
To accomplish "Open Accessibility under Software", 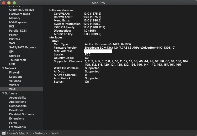I will click(18, 98).
